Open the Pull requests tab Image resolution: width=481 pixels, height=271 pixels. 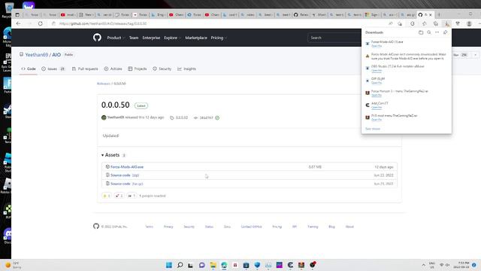click(85, 69)
